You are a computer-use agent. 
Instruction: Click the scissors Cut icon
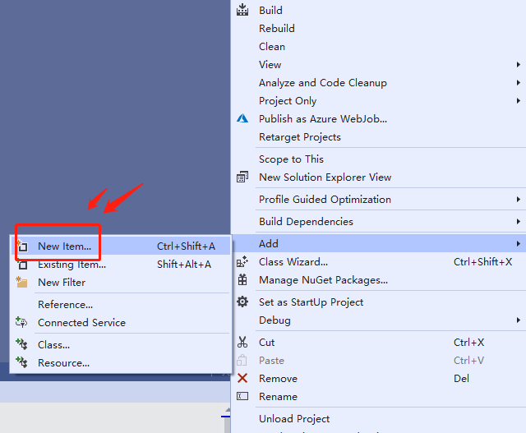(x=242, y=342)
